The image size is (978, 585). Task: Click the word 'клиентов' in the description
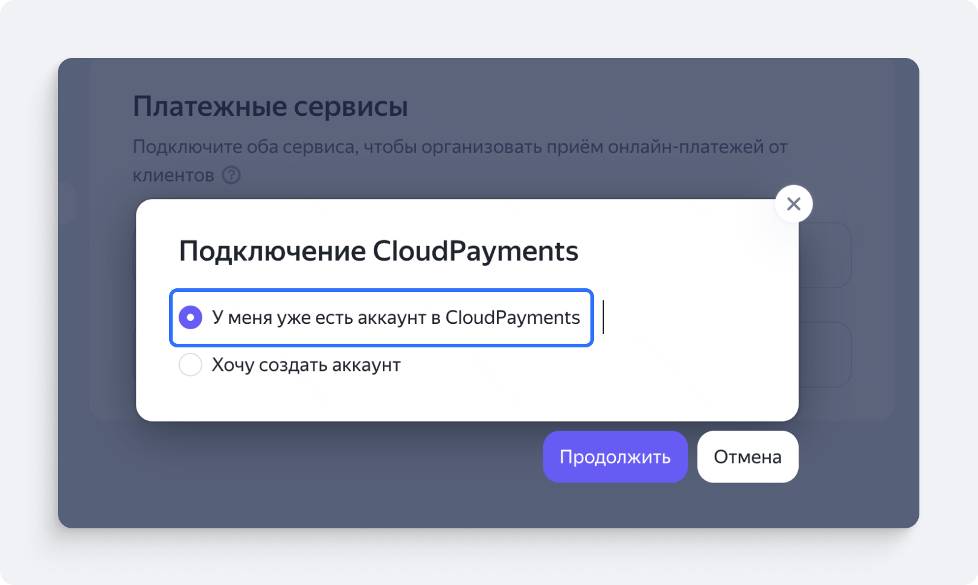[x=173, y=175]
